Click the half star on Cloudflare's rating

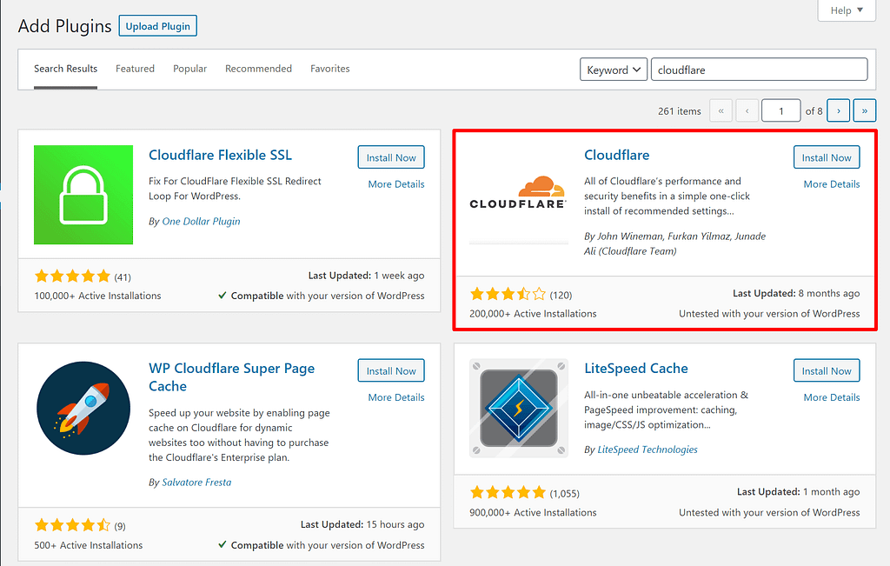[x=524, y=294]
